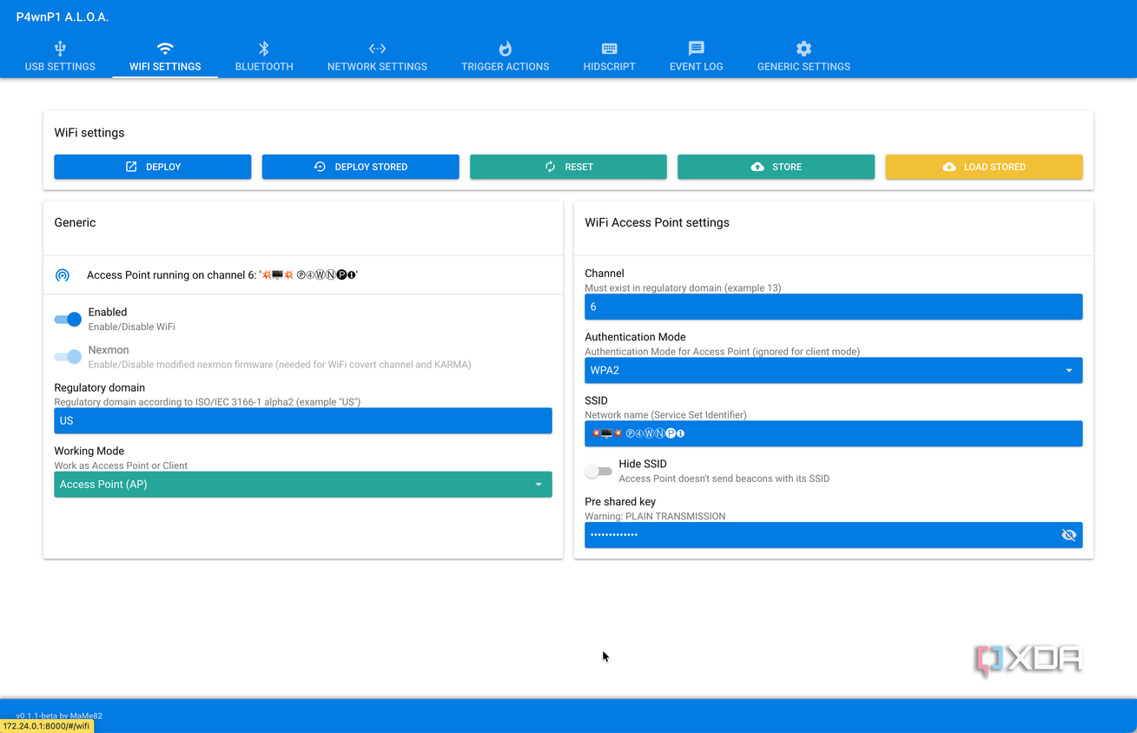Image resolution: width=1137 pixels, height=733 pixels.
Task: Click the refresh arrows icon on Reset
Action: pyautogui.click(x=550, y=167)
